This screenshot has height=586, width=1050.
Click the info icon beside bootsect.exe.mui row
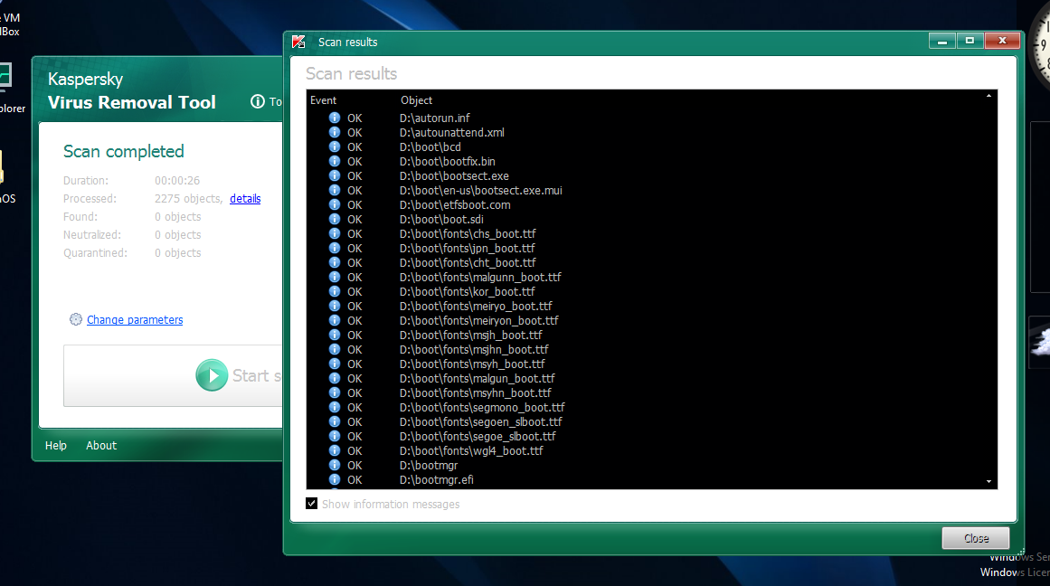[334, 190]
